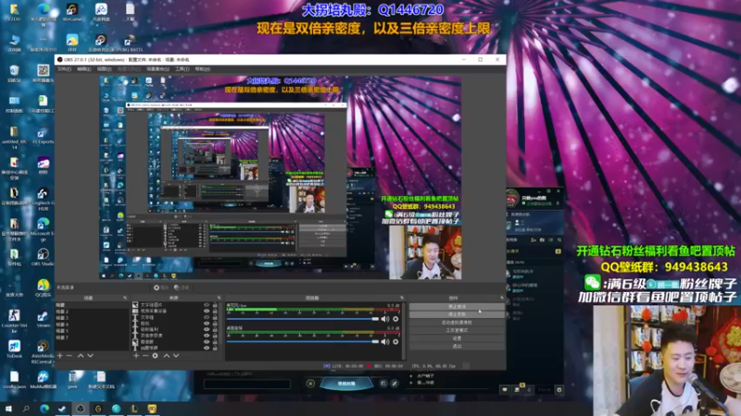Open OBS 设置 settings button
The image size is (741, 416).
[457, 338]
